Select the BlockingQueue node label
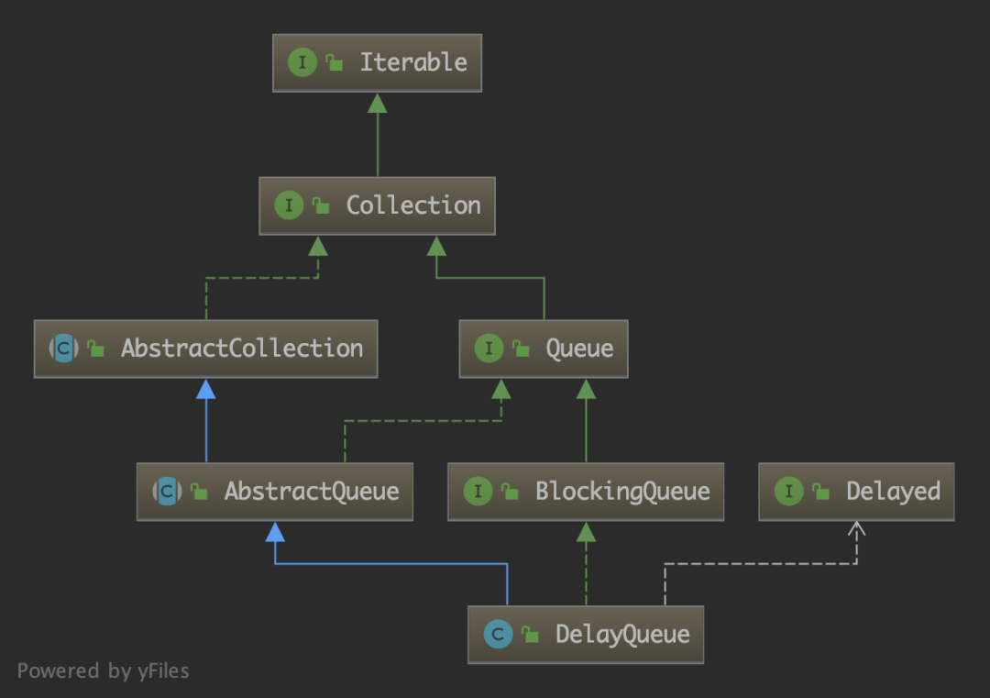This screenshot has width=990, height=698. point(622,492)
